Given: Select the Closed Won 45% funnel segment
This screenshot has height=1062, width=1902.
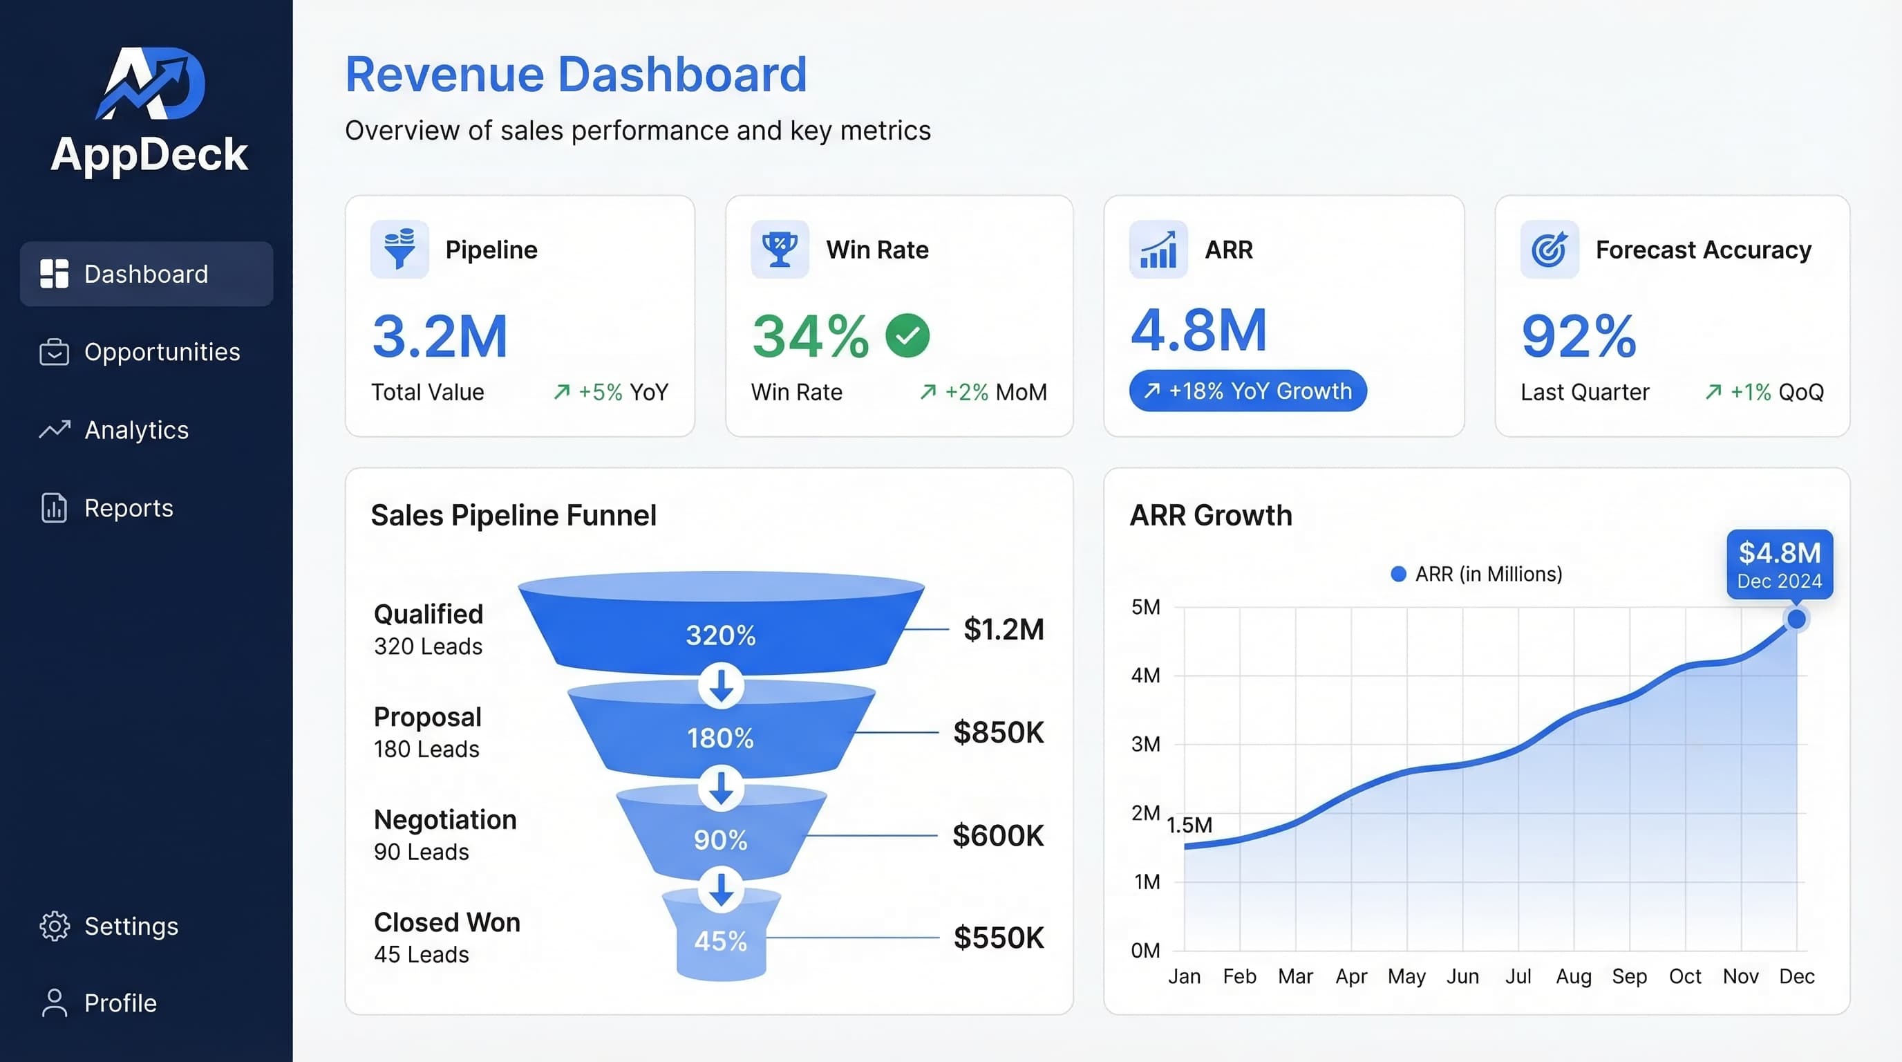Looking at the screenshot, I should 721,936.
